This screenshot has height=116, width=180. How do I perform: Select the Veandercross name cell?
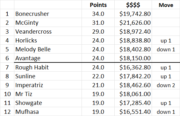[x=48, y=31]
